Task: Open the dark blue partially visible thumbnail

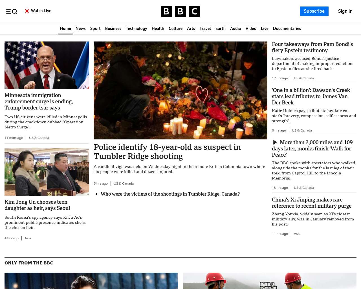Action: point(91,281)
